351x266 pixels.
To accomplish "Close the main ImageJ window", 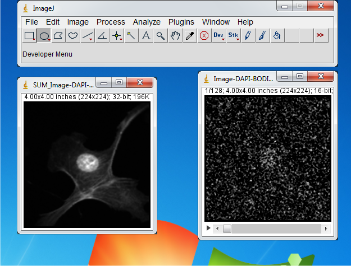I will (x=321, y=6).
